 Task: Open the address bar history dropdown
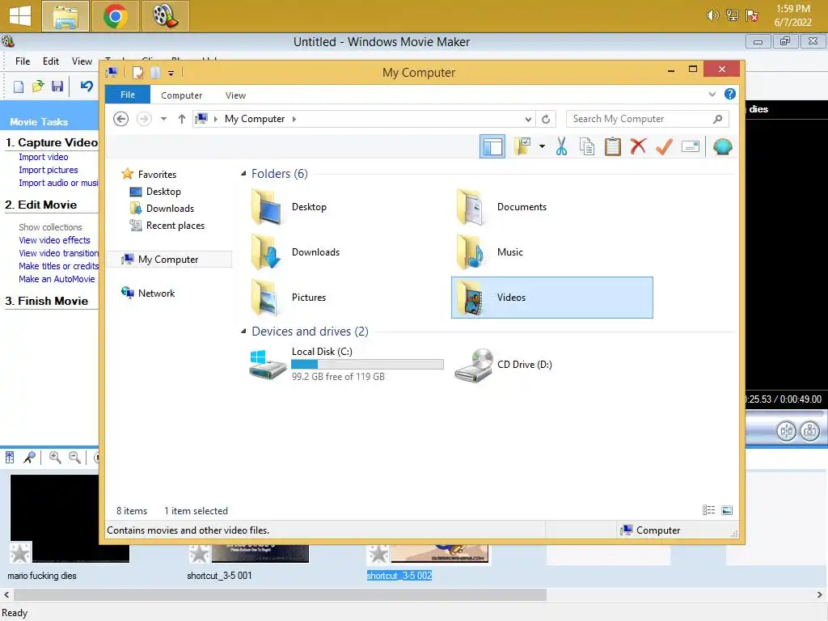coord(527,120)
